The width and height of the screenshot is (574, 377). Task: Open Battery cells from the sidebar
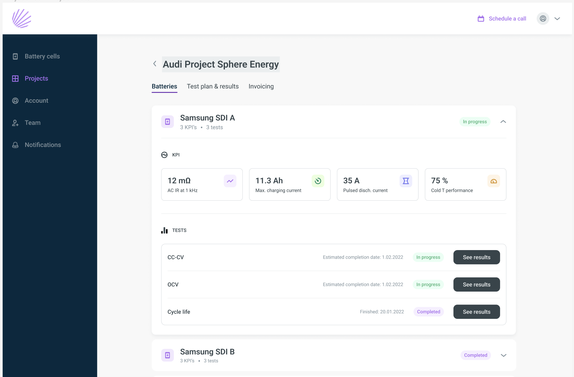coord(42,56)
